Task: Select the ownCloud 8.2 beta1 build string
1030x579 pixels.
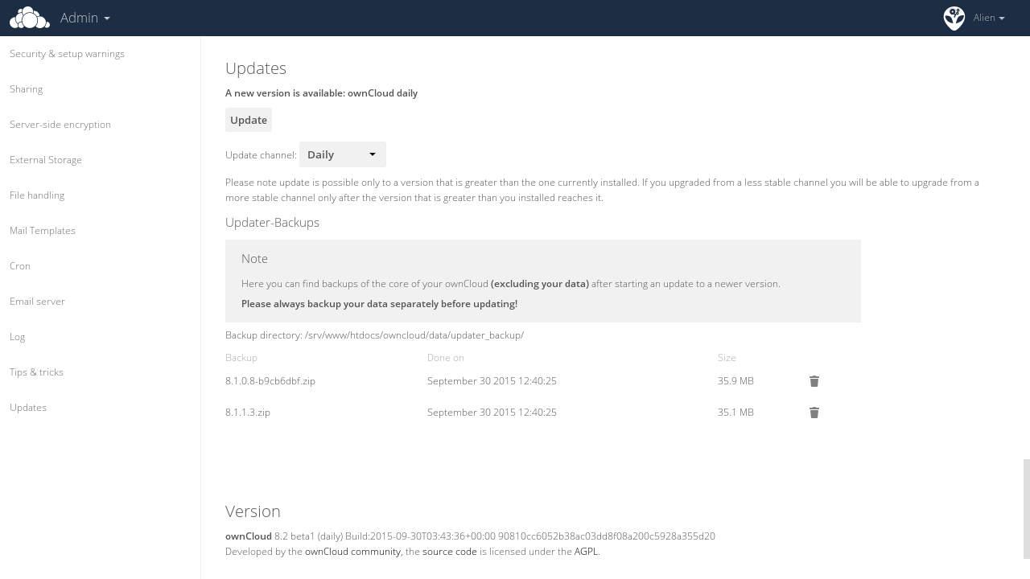Action: click(x=470, y=536)
